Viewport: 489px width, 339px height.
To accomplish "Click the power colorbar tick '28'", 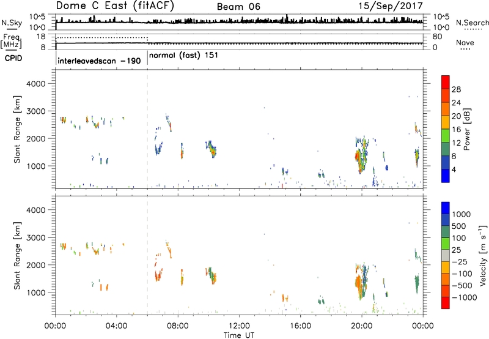I will point(456,89).
